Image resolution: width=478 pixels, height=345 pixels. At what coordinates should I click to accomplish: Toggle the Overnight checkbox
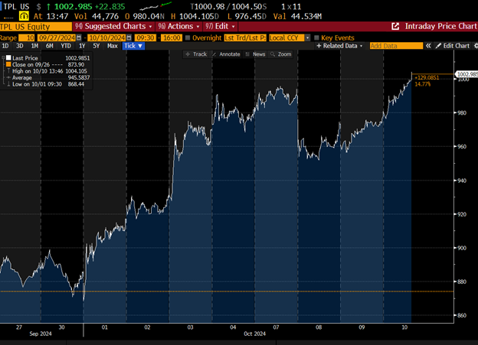click(x=188, y=37)
